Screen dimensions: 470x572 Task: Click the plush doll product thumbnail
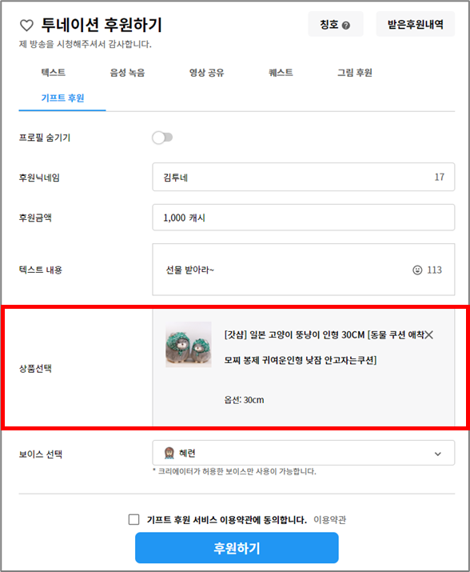tap(189, 344)
